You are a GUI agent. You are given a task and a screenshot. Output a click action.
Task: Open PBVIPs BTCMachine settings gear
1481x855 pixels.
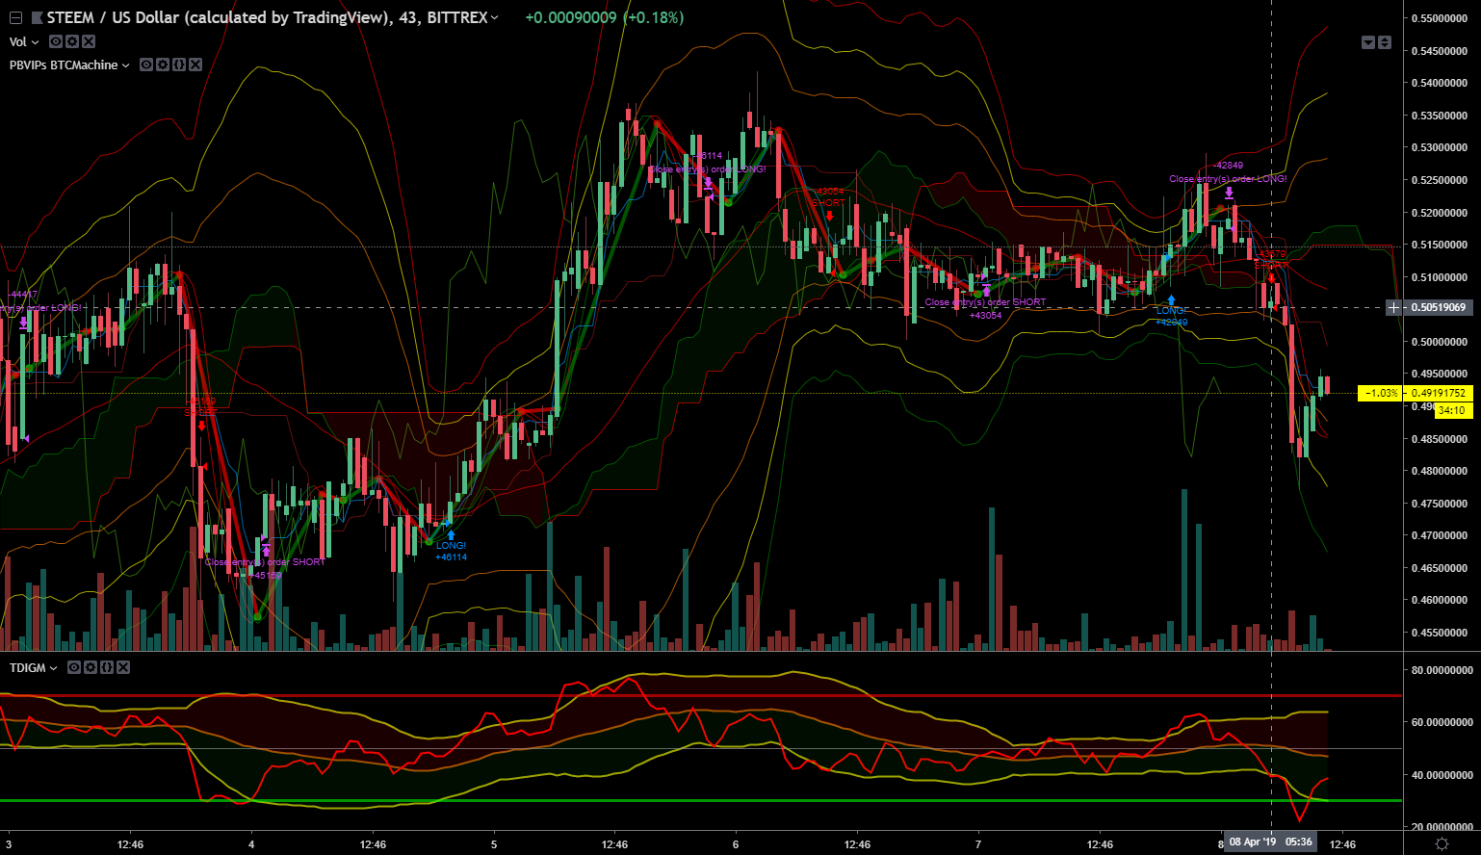(163, 65)
